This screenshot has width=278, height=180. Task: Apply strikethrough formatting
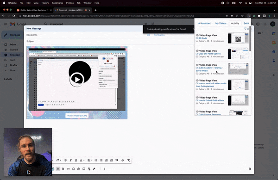tap(122, 160)
